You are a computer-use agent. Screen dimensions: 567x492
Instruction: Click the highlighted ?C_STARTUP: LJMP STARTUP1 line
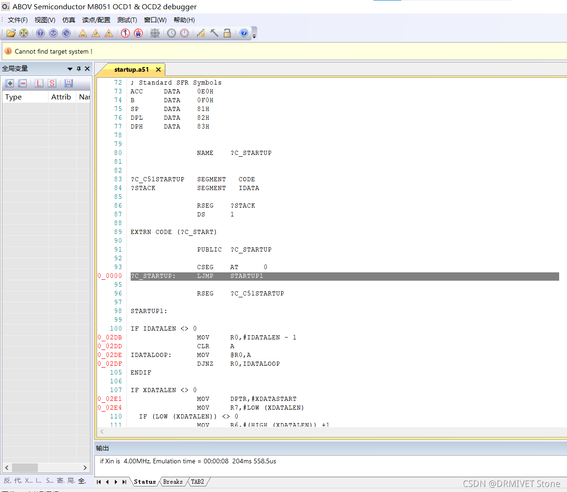[344, 276]
